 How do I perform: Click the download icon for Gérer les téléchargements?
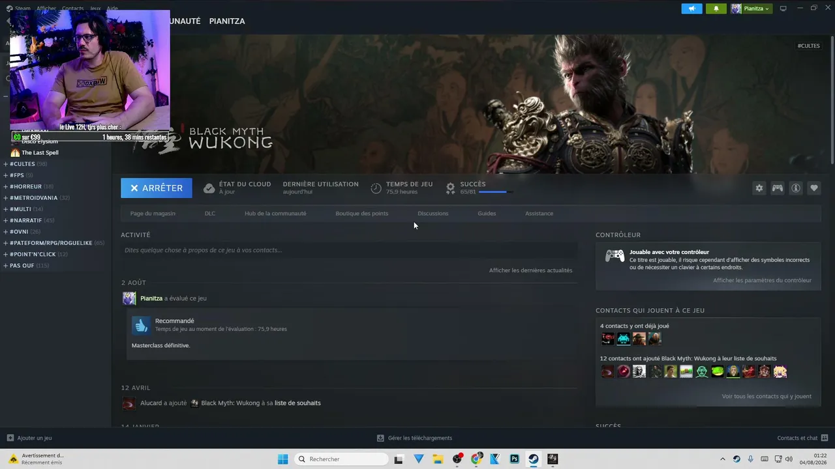point(381,438)
